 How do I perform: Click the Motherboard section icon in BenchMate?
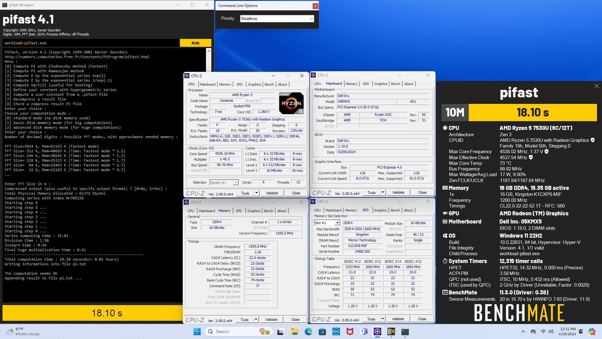click(x=445, y=222)
